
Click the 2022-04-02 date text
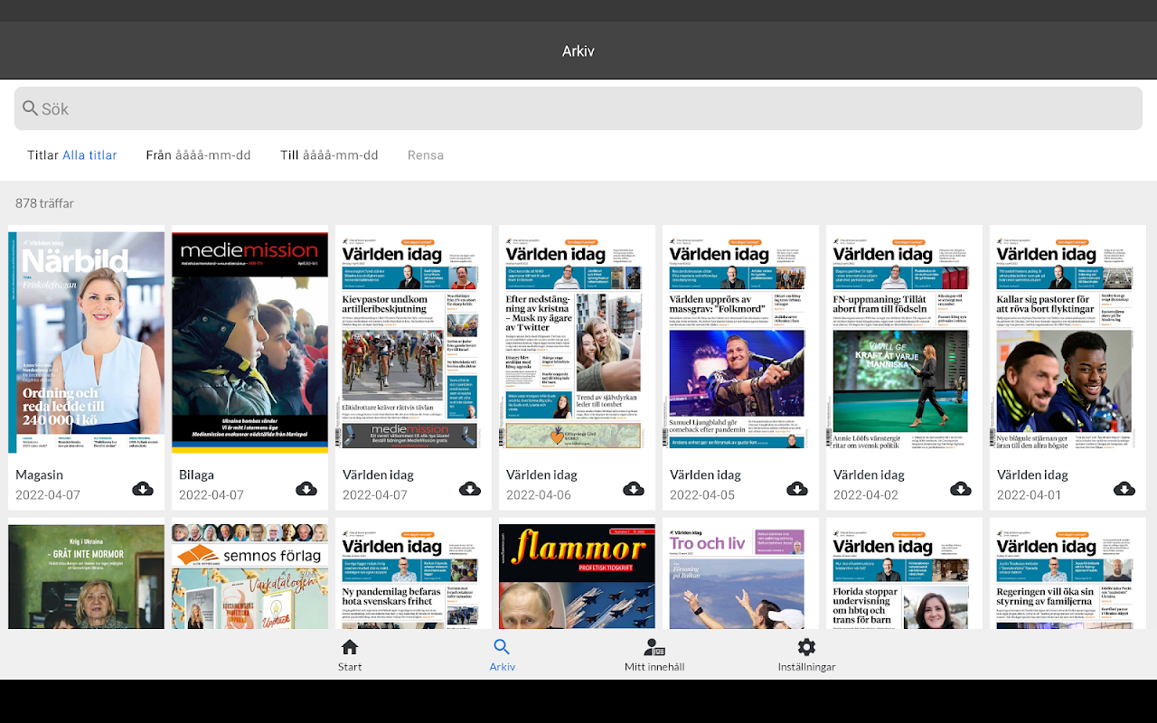tap(866, 495)
